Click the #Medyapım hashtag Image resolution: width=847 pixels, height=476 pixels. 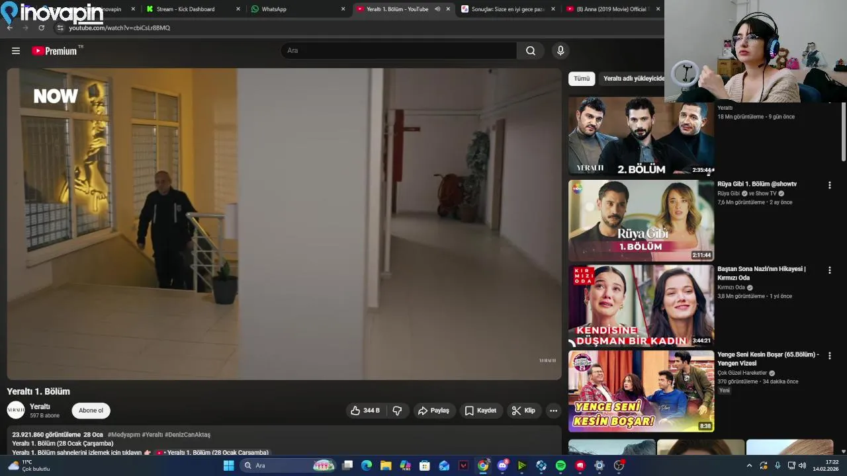(124, 435)
